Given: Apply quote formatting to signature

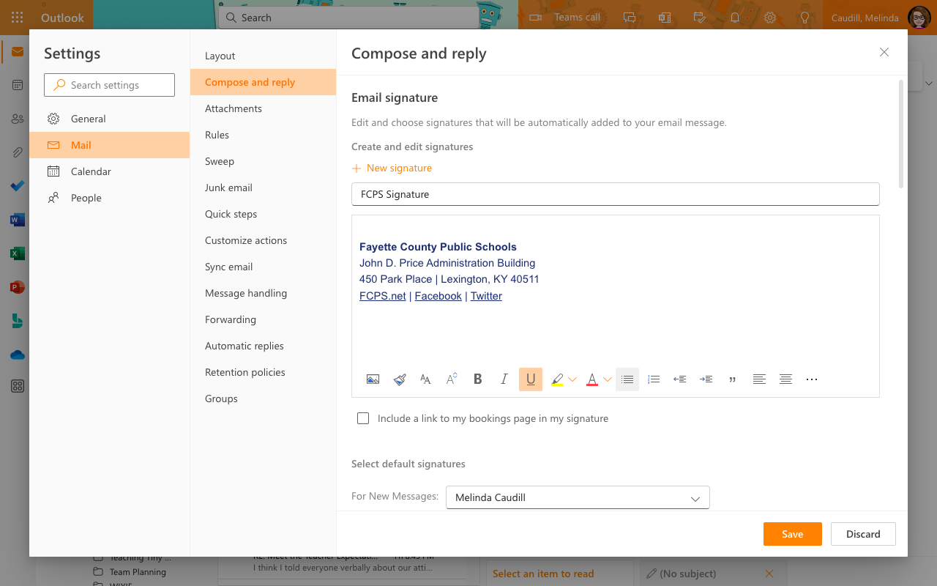Looking at the screenshot, I should [733, 379].
